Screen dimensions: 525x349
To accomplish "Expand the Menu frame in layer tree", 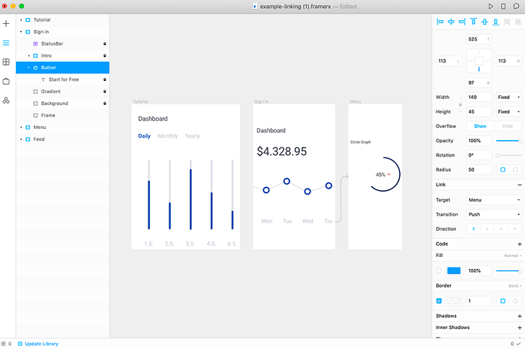I will [21, 127].
